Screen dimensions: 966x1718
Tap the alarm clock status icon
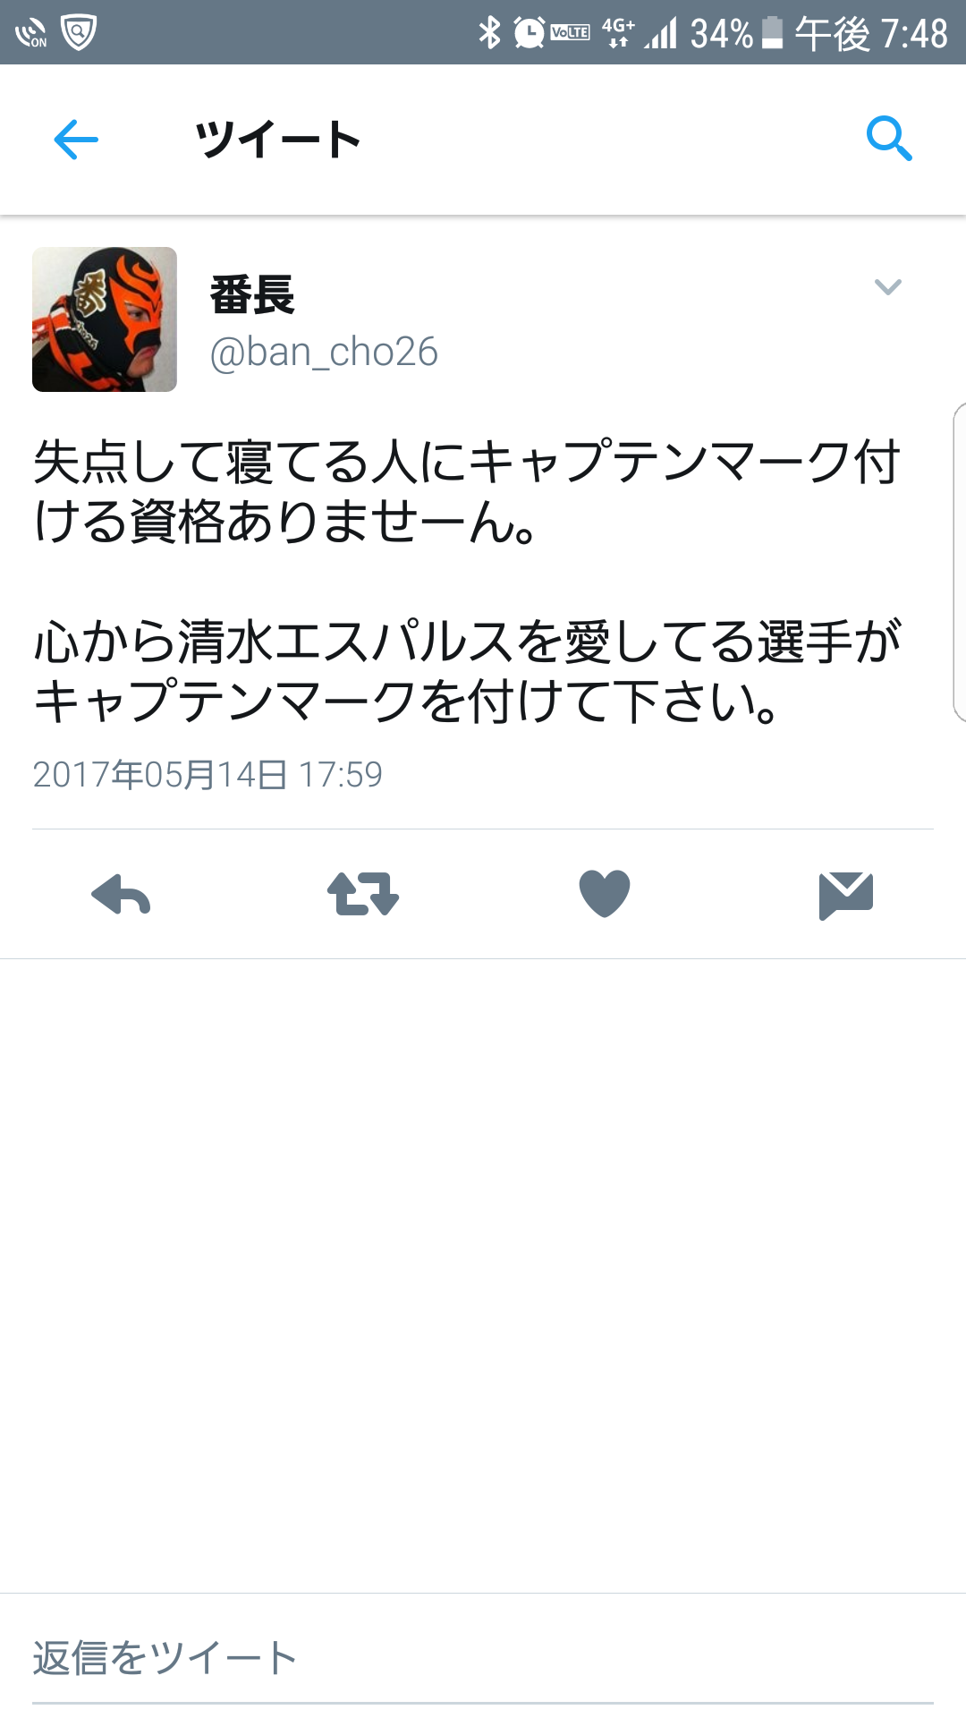tap(530, 33)
